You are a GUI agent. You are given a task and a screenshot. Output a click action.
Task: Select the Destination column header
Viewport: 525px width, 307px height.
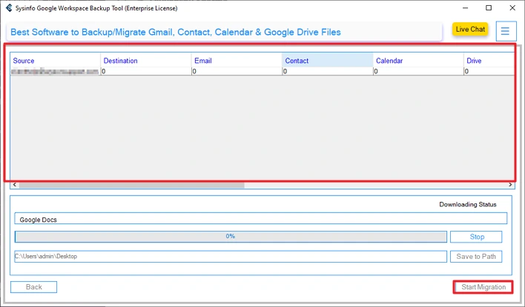click(146, 61)
